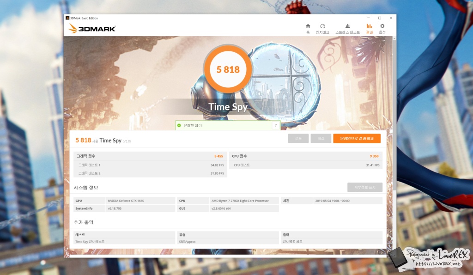The width and height of the screenshot is (473, 275).
Task: Open the Benchmarks gauge icon tab
Action: click(322, 26)
